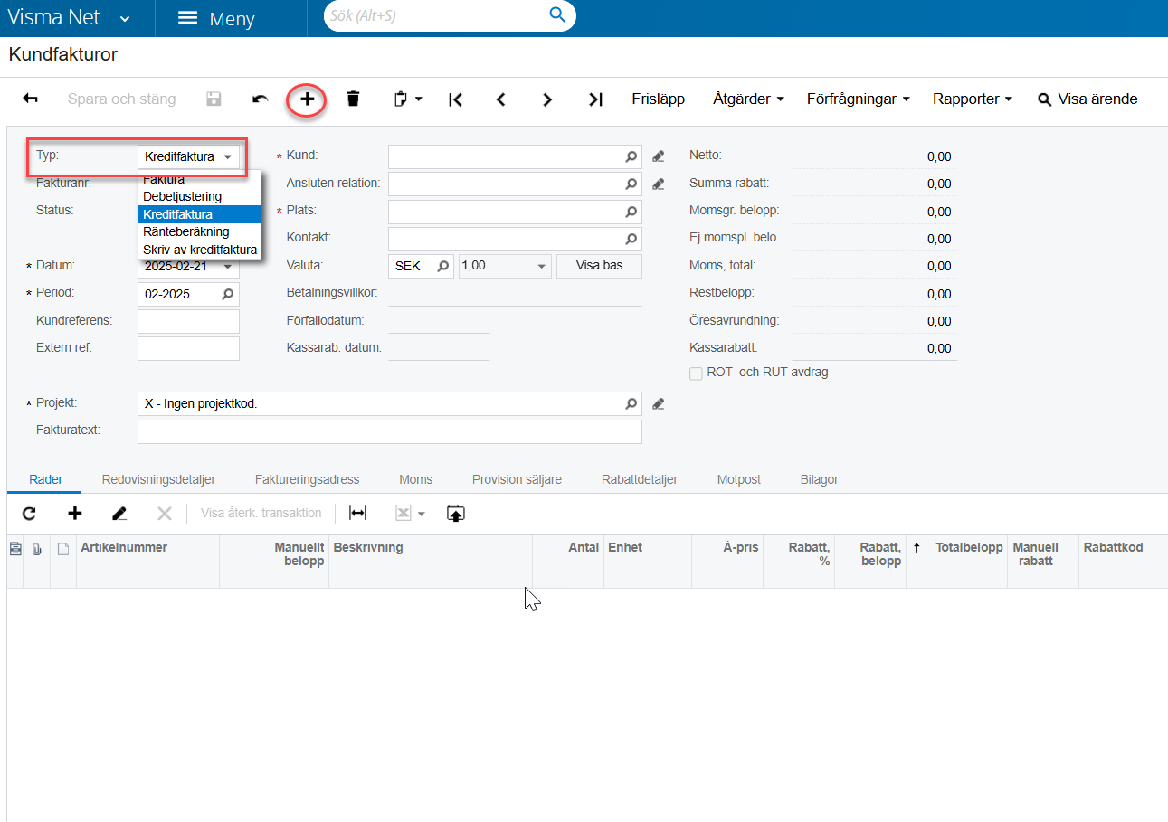This screenshot has height=822, width=1168.
Task: Open the Typ dropdown showing Kreditfaktura
Action: tap(189, 156)
